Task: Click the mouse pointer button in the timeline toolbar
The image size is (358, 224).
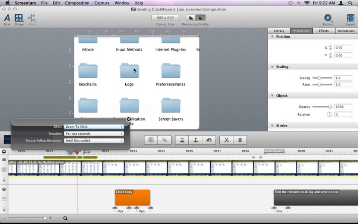Action: click(151, 140)
